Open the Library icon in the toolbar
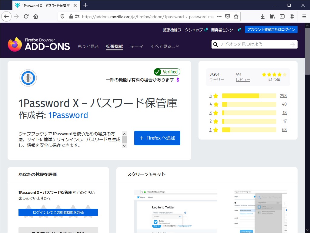The height and width of the screenshot is (233, 310). pyautogui.click(x=272, y=16)
